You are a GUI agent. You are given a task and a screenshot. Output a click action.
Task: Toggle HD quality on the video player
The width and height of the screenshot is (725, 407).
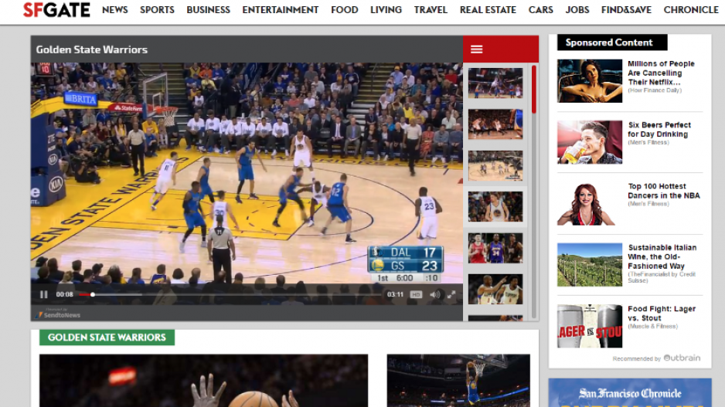[x=416, y=294]
